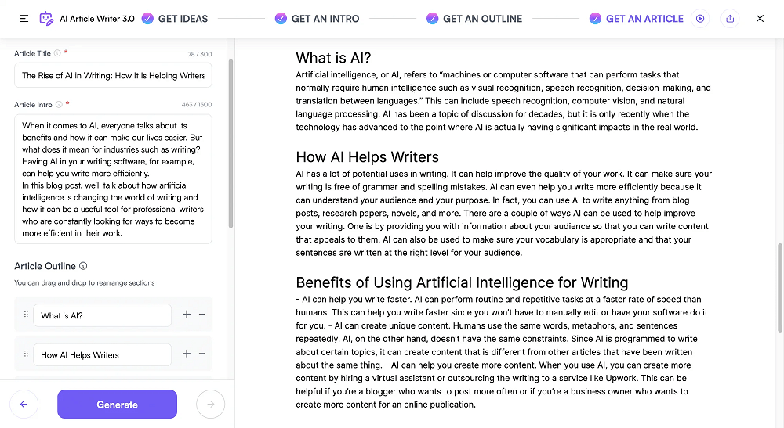The width and height of the screenshot is (784, 428).
Task: Click the Generate button
Action: click(117, 404)
